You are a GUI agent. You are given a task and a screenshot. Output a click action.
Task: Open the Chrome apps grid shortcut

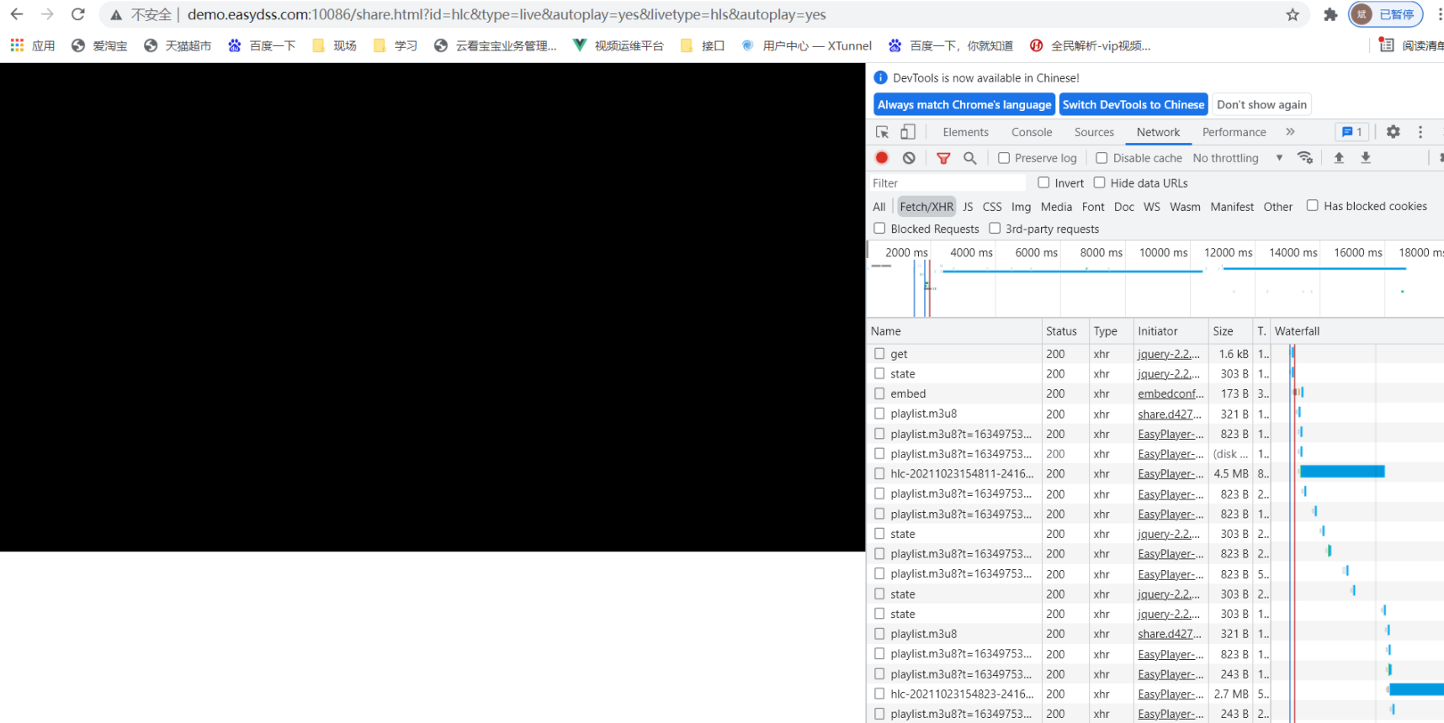tap(17, 45)
